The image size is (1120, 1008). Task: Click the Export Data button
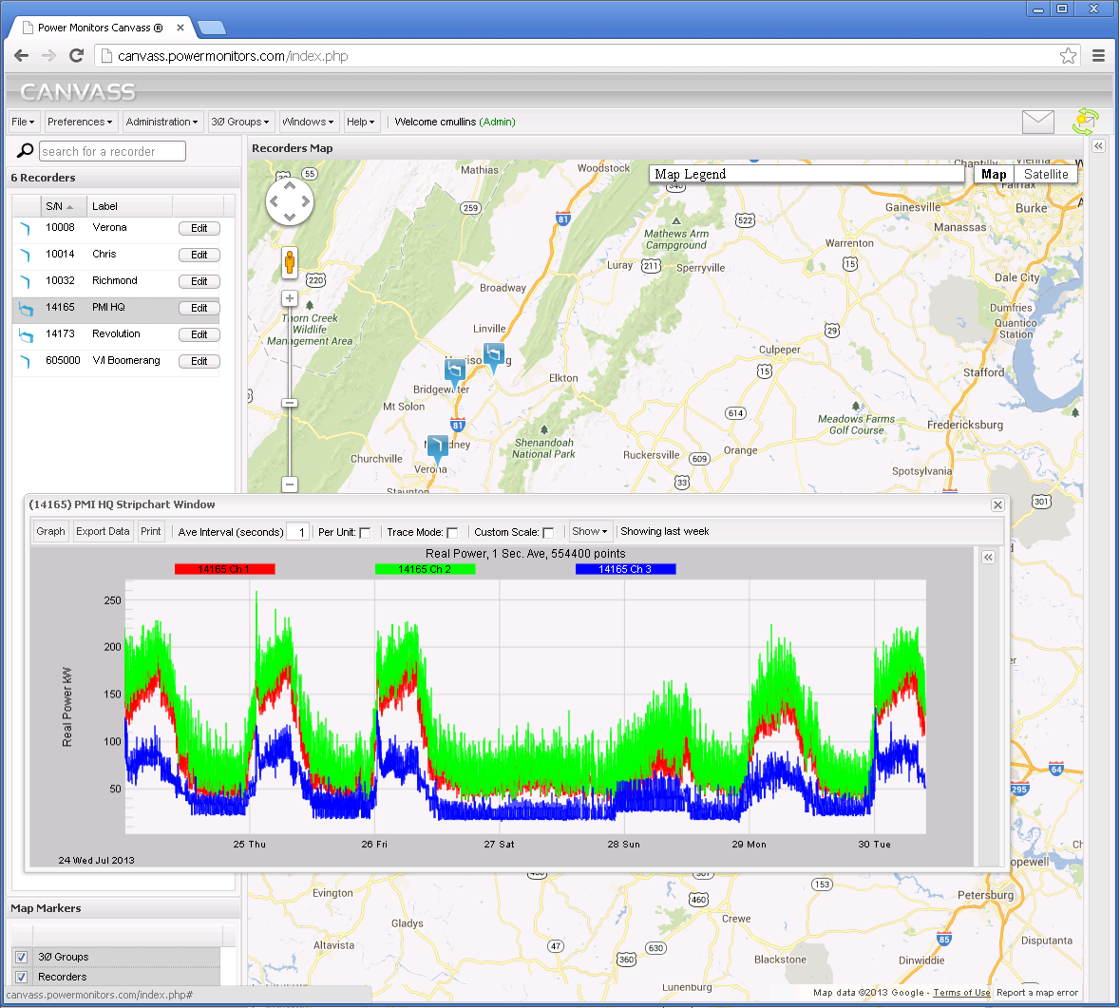tap(103, 532)
